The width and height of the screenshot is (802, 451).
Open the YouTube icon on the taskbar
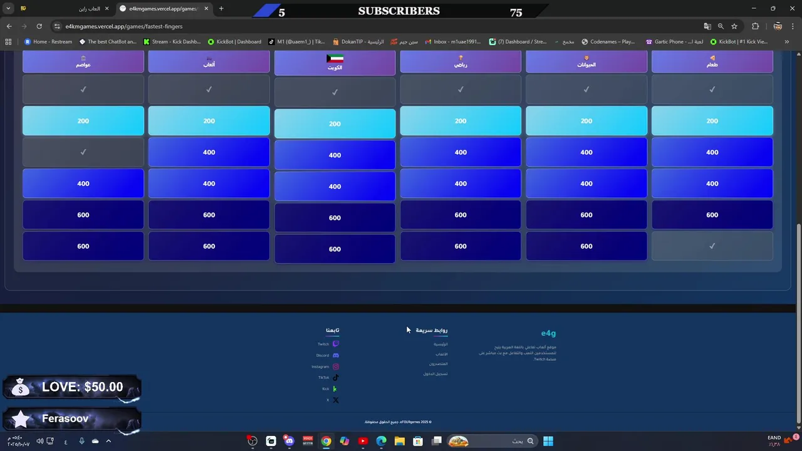[363, 441]
